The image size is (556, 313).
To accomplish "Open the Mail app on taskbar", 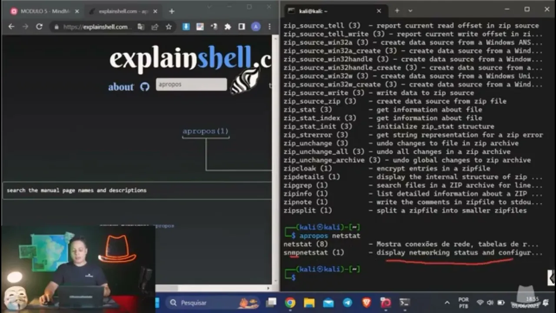I will (x=328, y=303).
